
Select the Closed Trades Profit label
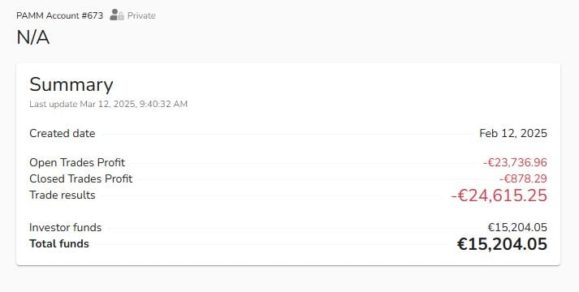point(81,178)
